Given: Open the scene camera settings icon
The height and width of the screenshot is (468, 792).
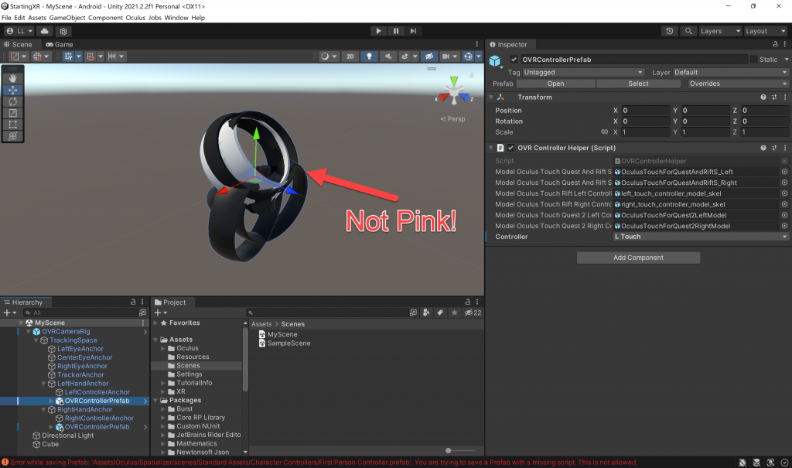Looking at the screenshot, I should pos(445,56).
